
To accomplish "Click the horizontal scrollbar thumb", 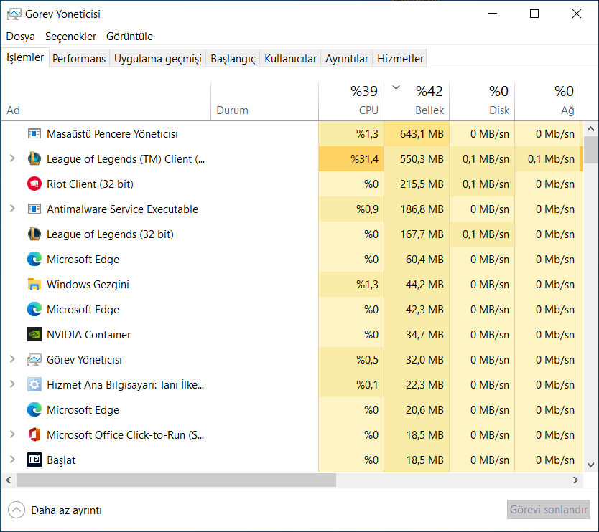I will point(176,480).
